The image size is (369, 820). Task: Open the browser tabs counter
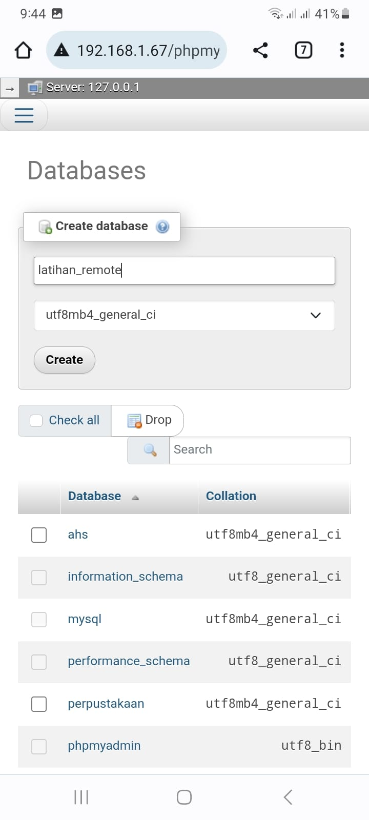tap(303, 50)
